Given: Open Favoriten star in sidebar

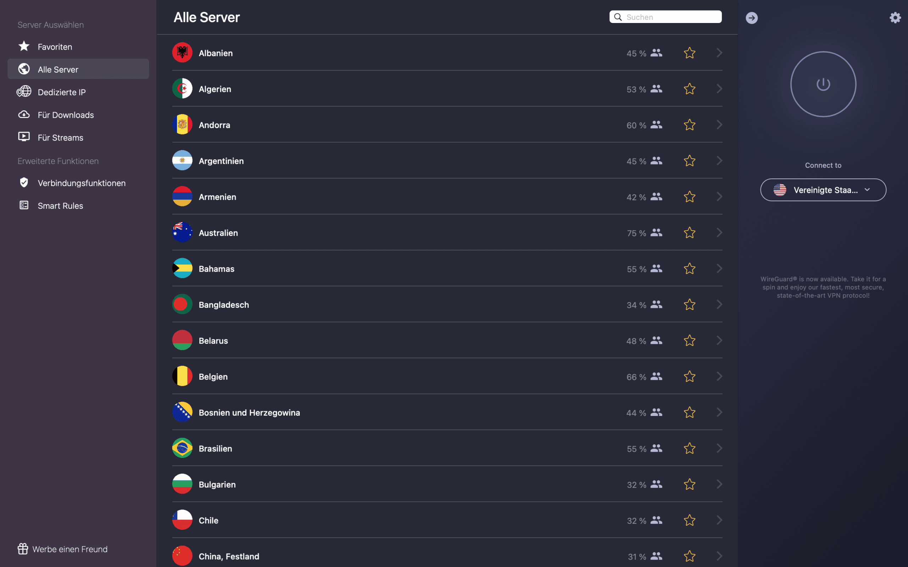Looking at the screenshot, I should tap(24, 46).
